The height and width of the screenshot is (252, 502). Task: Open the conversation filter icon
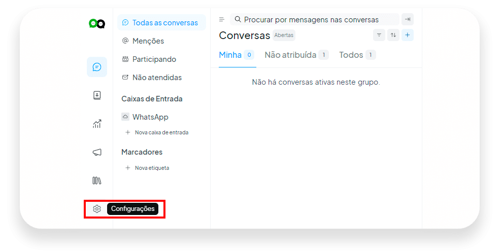[379, 35]
